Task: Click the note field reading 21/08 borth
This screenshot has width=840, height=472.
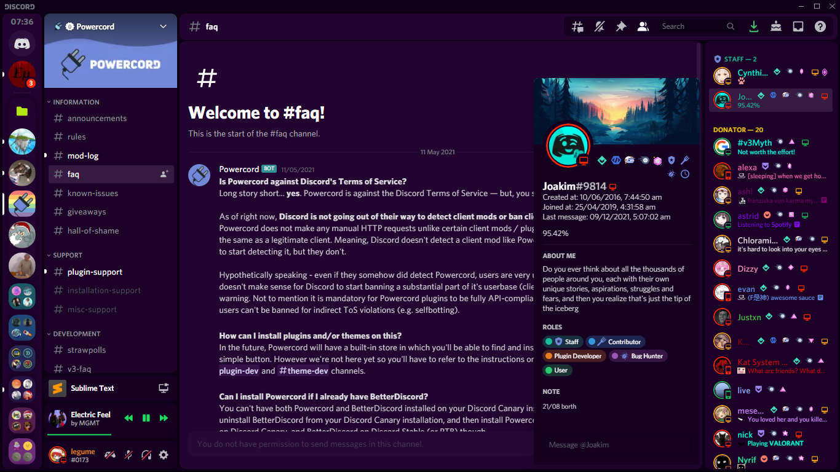Action: 617,406
